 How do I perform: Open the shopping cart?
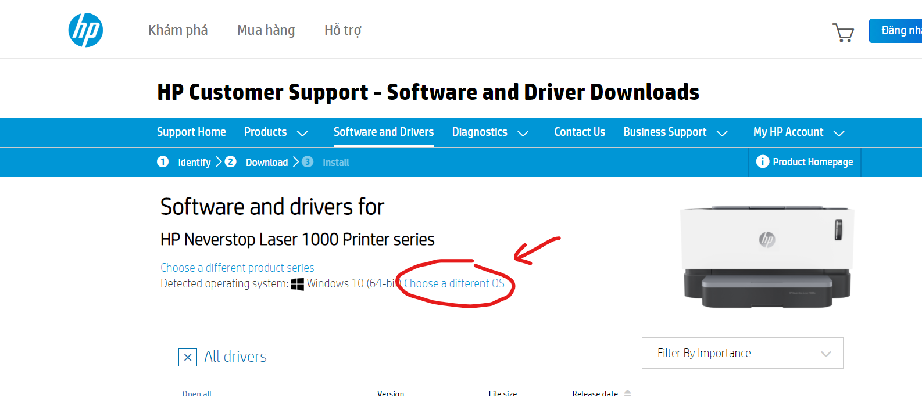click(843, 32)
